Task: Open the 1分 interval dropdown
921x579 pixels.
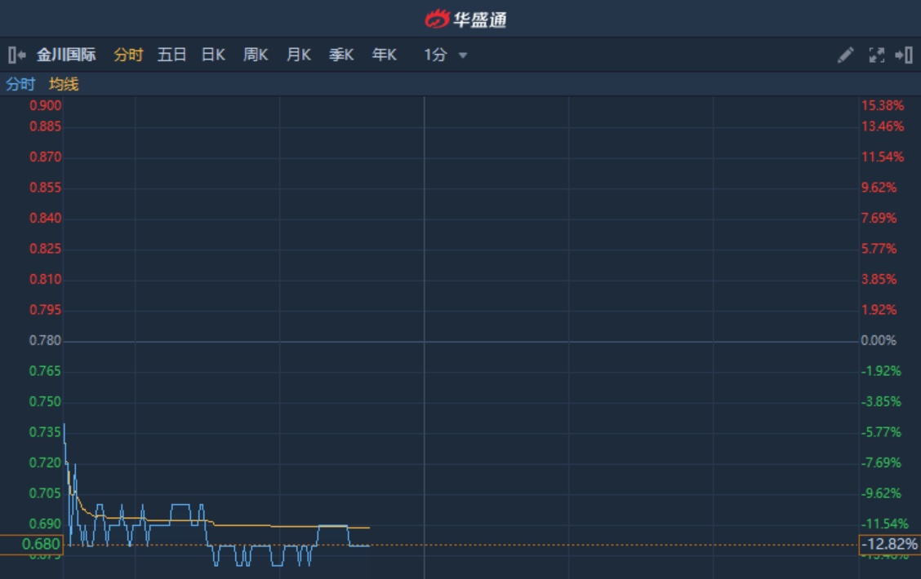Action: coord(445,55)
